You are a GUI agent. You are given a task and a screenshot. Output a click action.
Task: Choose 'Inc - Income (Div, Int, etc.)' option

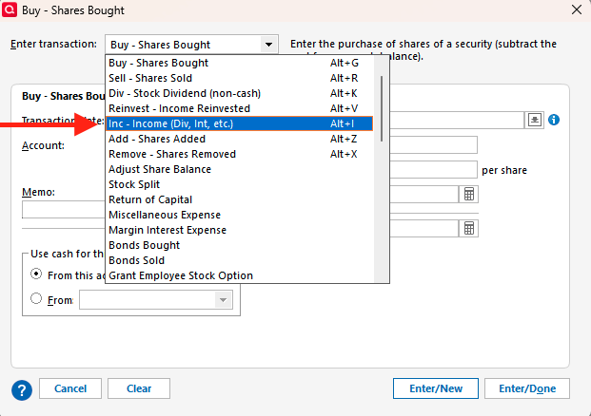point(171,123)
